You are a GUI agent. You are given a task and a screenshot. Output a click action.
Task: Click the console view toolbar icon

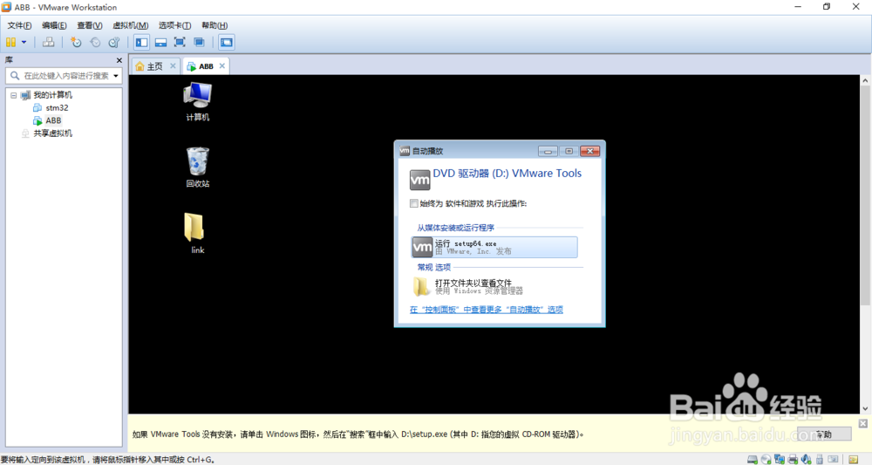pyautogui.click(x=227, y=42)
